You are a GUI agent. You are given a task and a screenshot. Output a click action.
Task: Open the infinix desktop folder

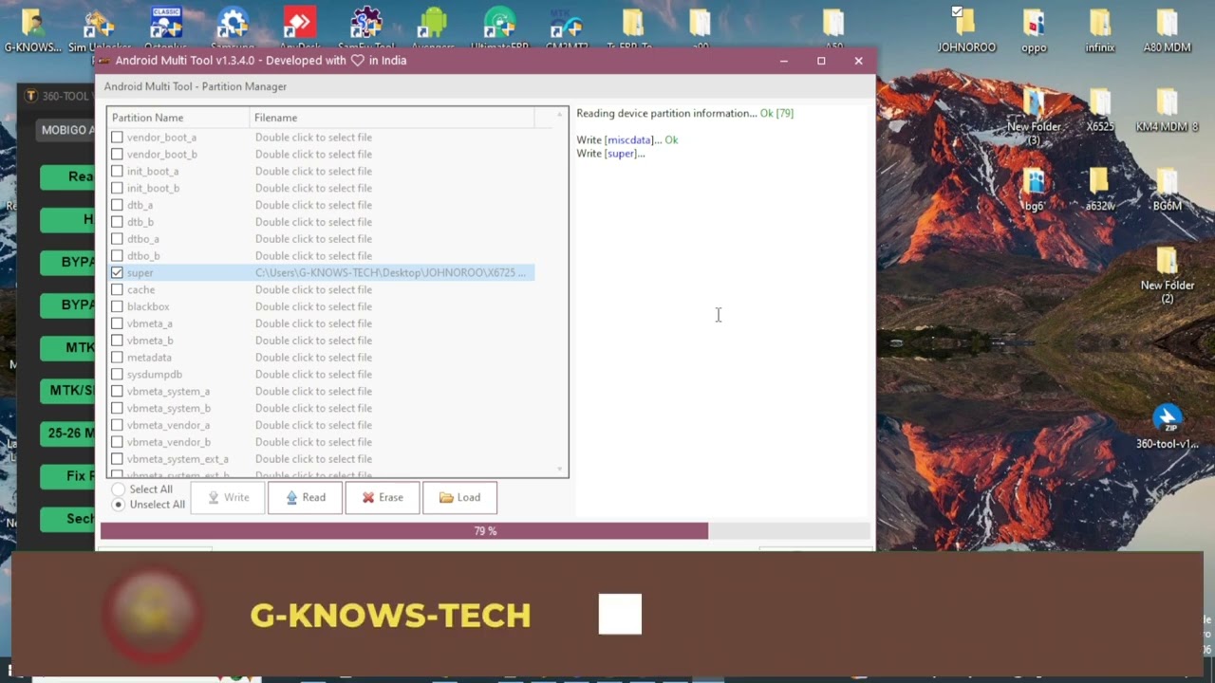pyautogui.click(x=1100, y=30)
